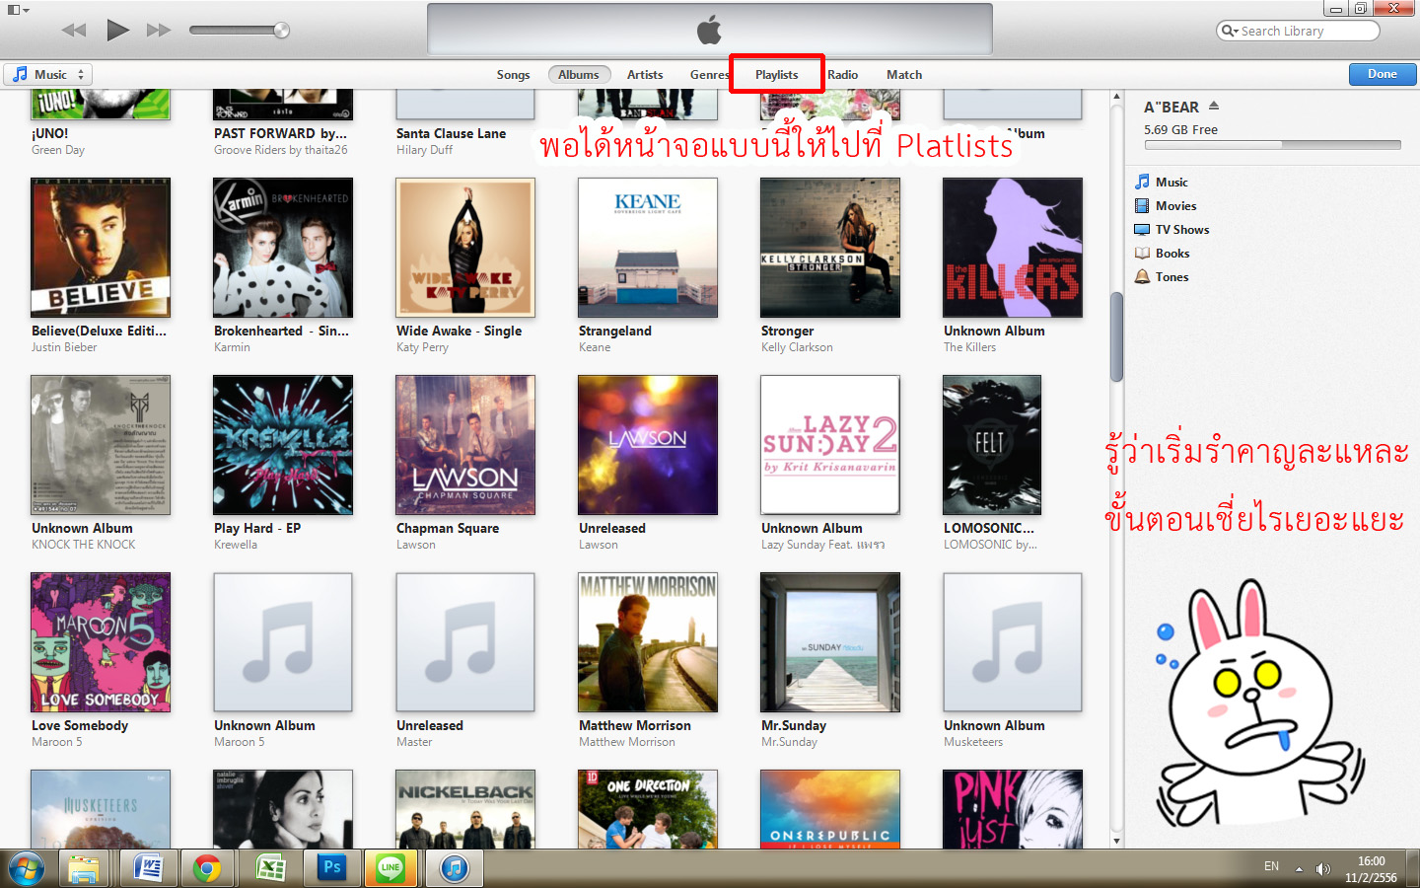Viewport: 1420px width, 888px height.
Task: Click the scrollbar up arrow
Action: click(1116, 98)
